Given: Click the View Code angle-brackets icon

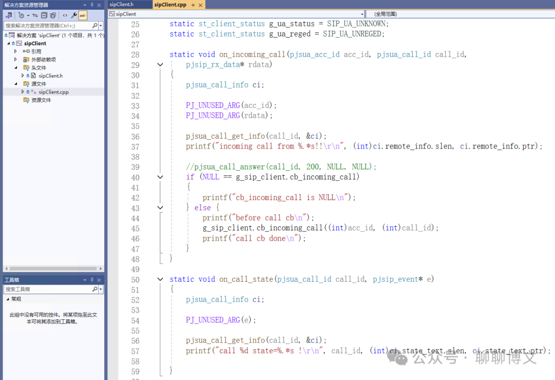Looking at the screenshot, I should point(65,15).
